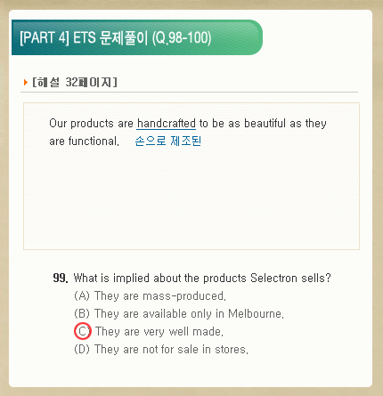Image resolution: width=383 pixels, height=396 pixels.
Task: Click the sentence 'Our products are' in passage box
Action: pyautogui.click(x=91, y=124)
